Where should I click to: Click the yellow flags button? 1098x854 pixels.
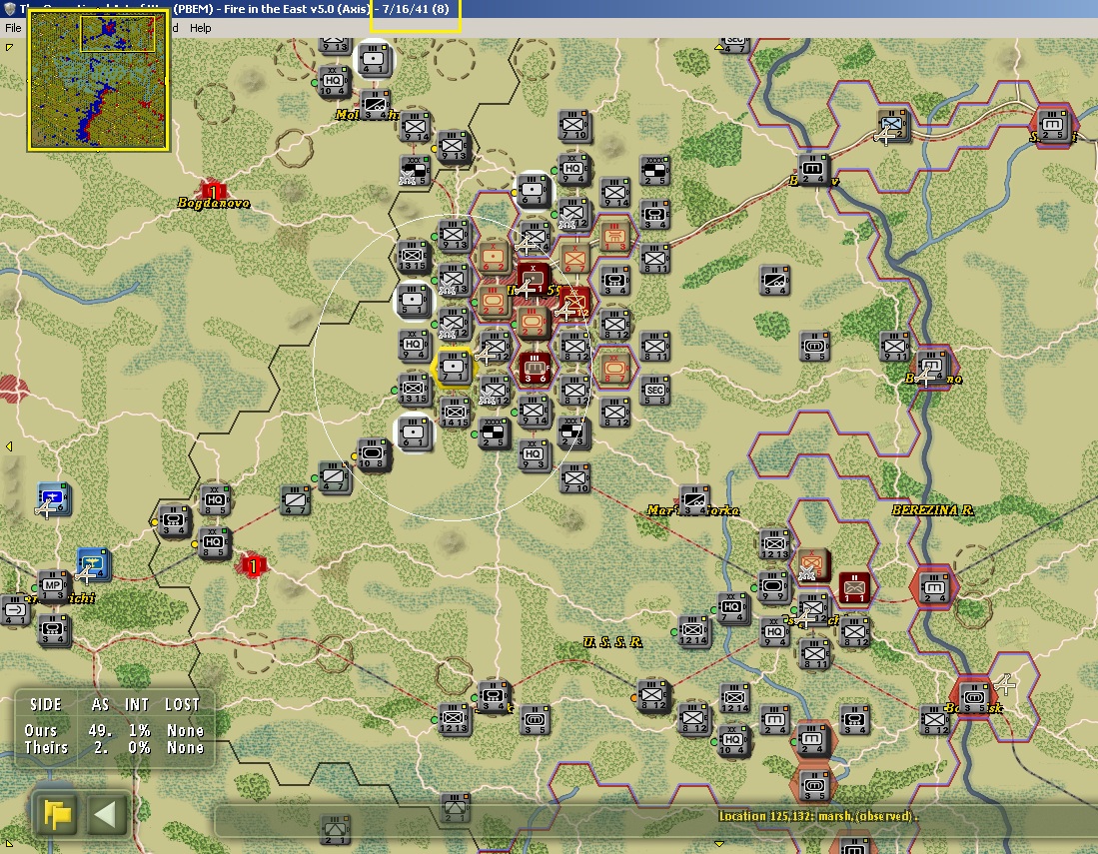(57, 814)
